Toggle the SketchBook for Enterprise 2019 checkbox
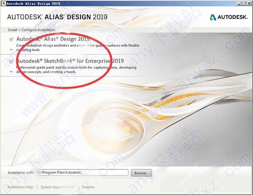Image resolution: width=253 pixels, height=195 pixels. coord(11,61)
